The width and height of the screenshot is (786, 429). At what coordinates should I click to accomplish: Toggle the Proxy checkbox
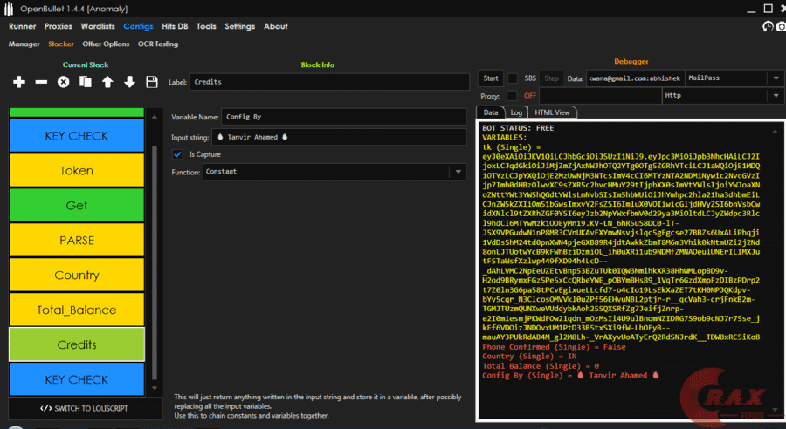[x=514, y=95]
